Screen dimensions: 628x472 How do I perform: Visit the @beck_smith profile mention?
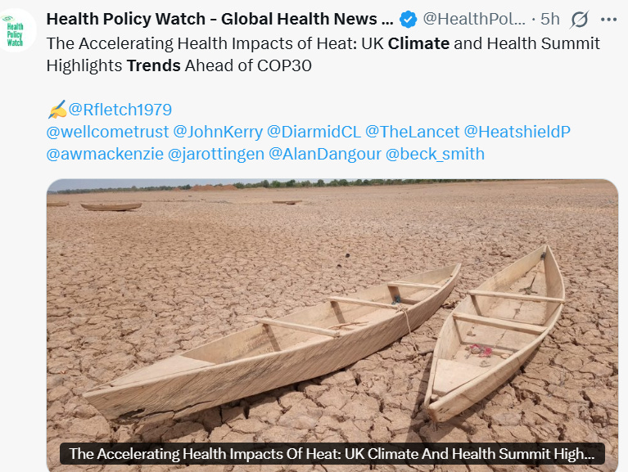pyautogui.click(x=435, y=154)
